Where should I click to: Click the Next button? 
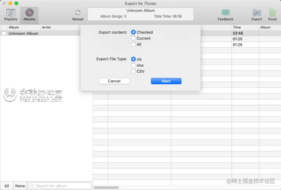tap(166, 81)
